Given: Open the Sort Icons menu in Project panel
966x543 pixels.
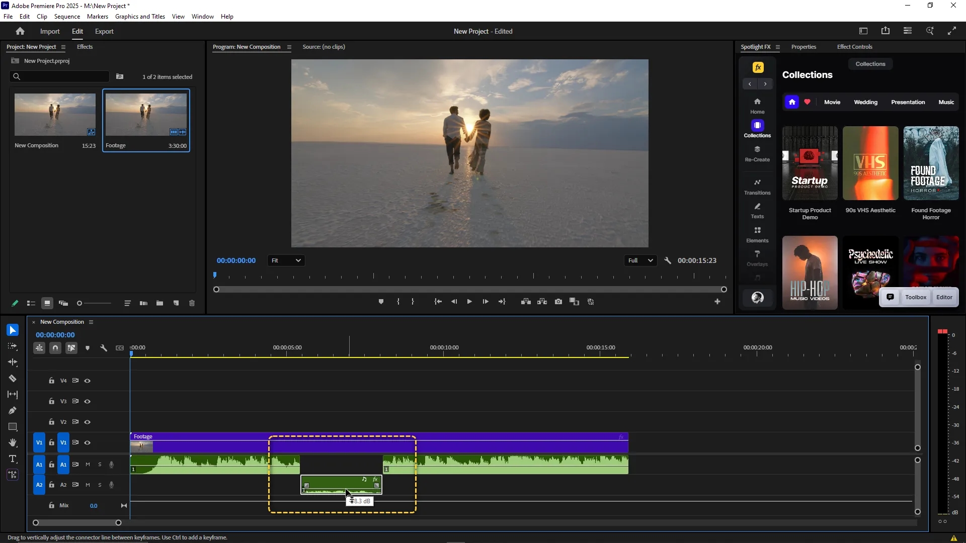Looking at the screenshot, I should coord(127,303).
